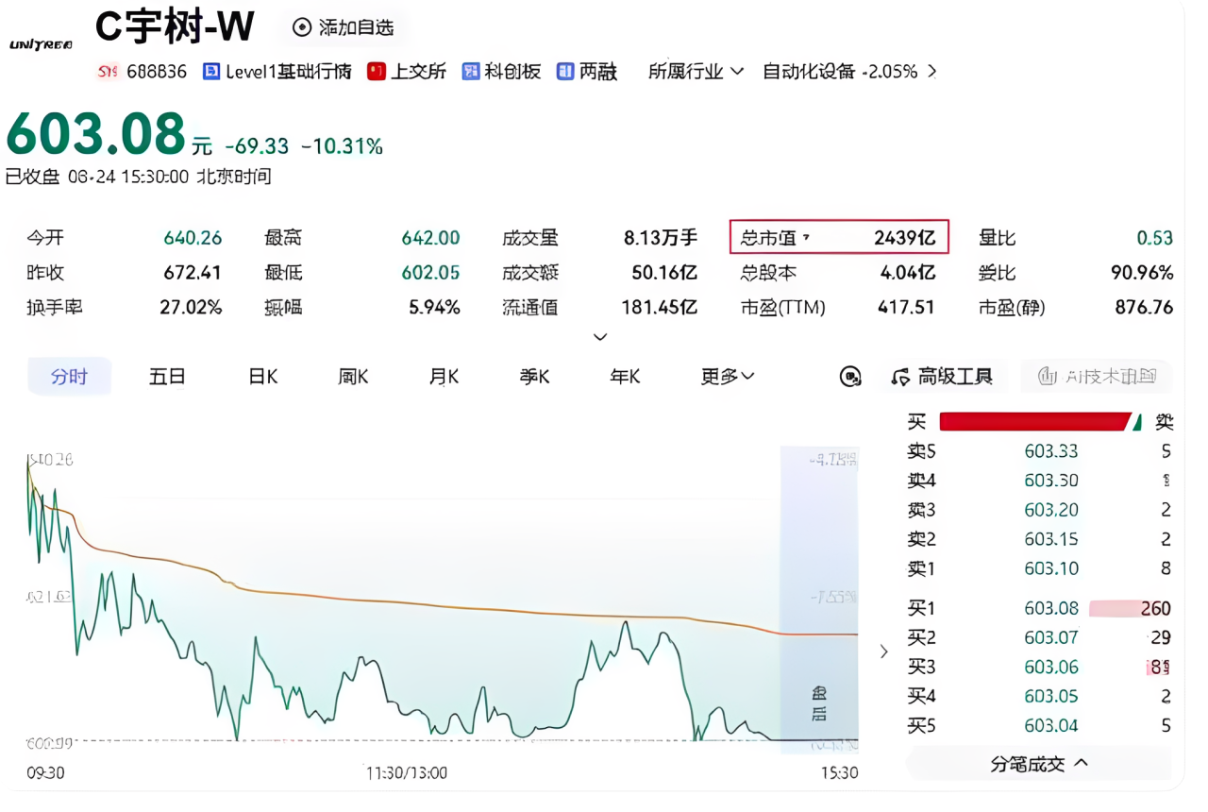Click the 市盈(静) value 876.76
Image resolution: width=1208 pixels, height=812 pixels.
tap(1144, 307)
